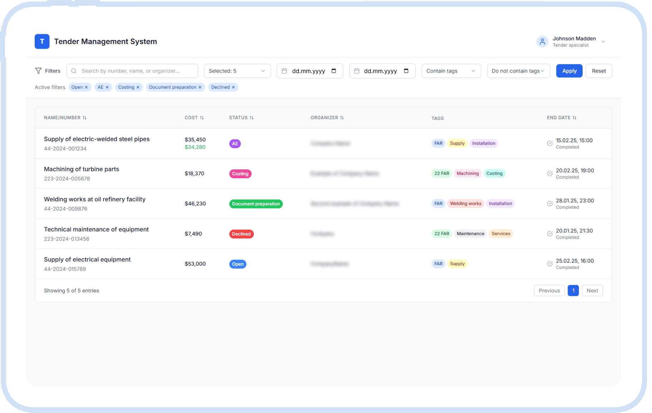Remove the Declined active filter
This screenshot has height=413, width=652.
pyautogui.click(x=234, y=87)
